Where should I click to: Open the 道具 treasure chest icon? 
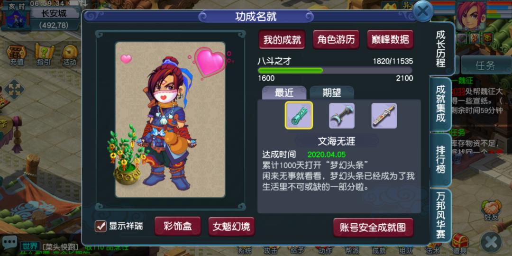pos(460,244)
